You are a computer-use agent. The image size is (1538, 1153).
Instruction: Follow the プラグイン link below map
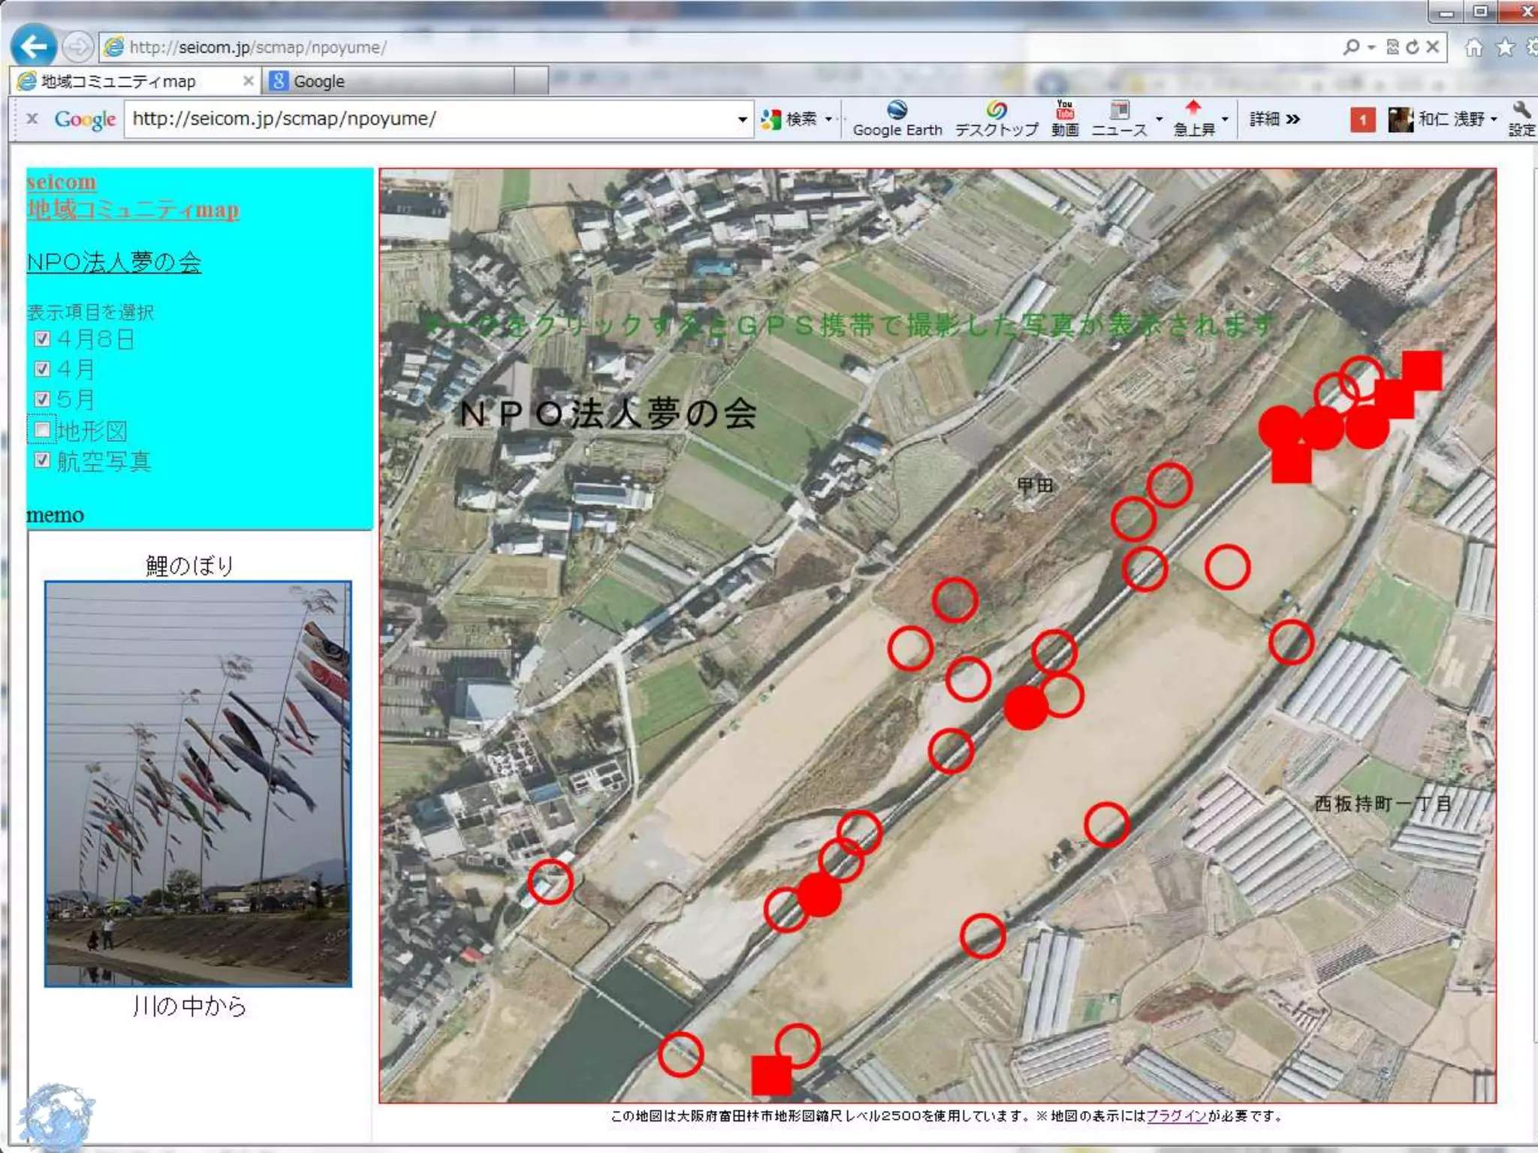1177,1116
